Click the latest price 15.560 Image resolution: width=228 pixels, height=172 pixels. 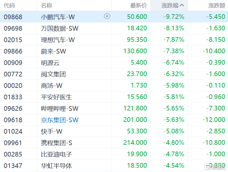(x=137, y=97)
